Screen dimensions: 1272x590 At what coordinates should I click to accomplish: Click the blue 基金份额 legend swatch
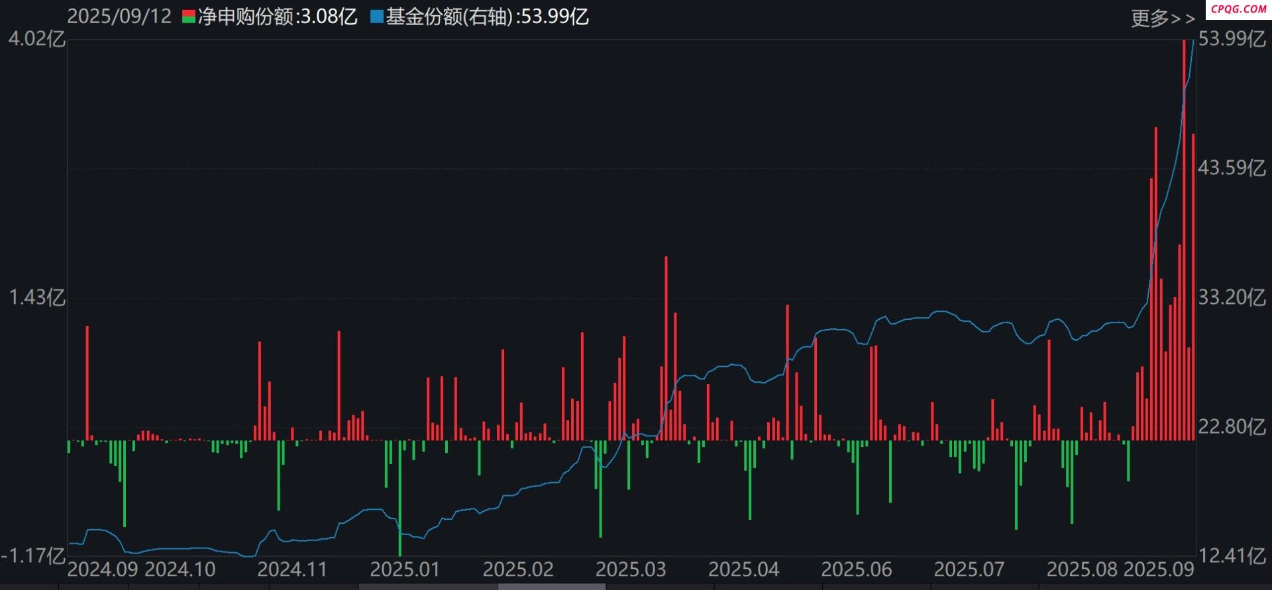[x=377, y=17]
